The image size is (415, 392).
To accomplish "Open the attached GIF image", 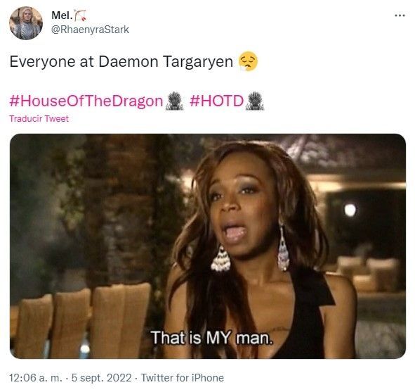I will coord(208,246).
